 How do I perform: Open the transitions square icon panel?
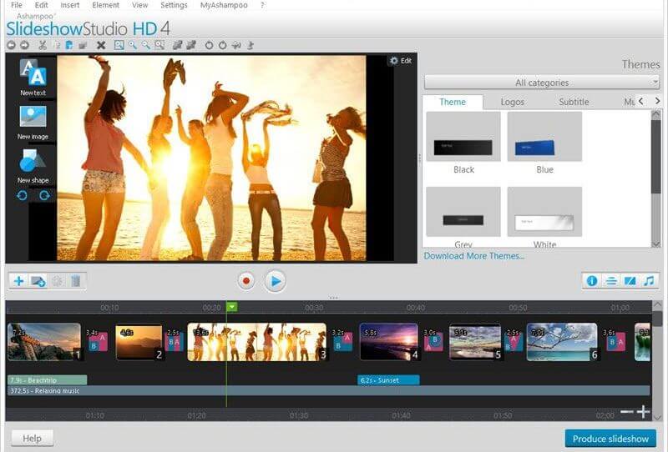[x=630, y=281]
